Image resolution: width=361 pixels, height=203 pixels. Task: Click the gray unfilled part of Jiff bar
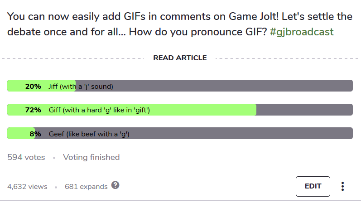[236, 86]
